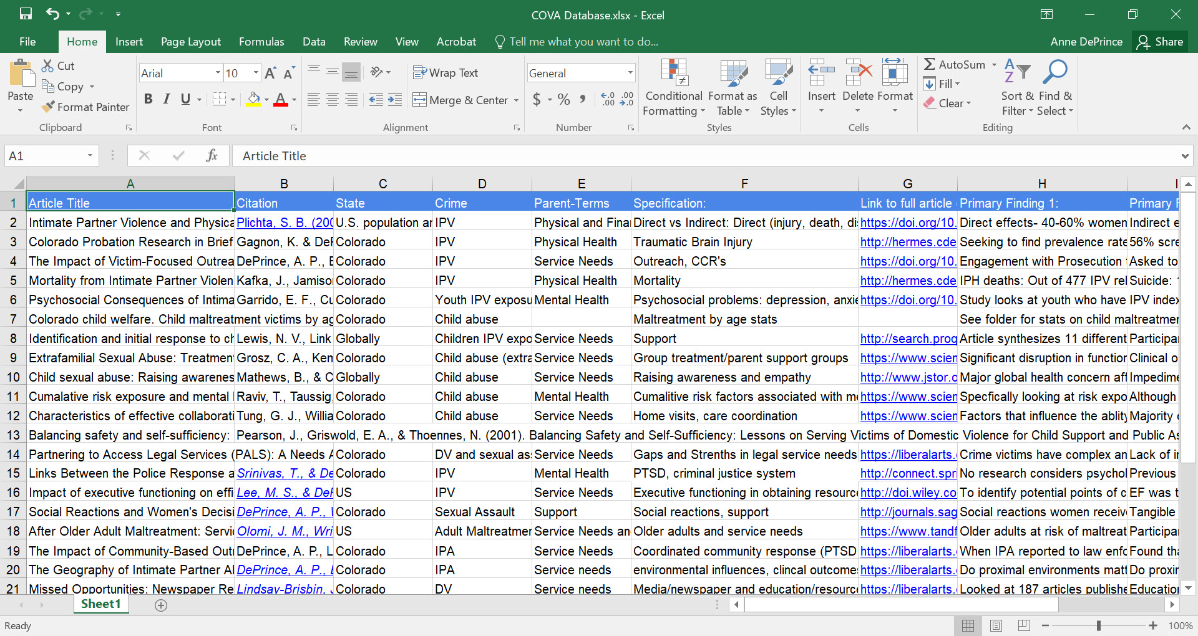The height and width of the screenshot is (636, 1198).
Task: Click the Save icon in title bar
Action: (x=26, y=14)
